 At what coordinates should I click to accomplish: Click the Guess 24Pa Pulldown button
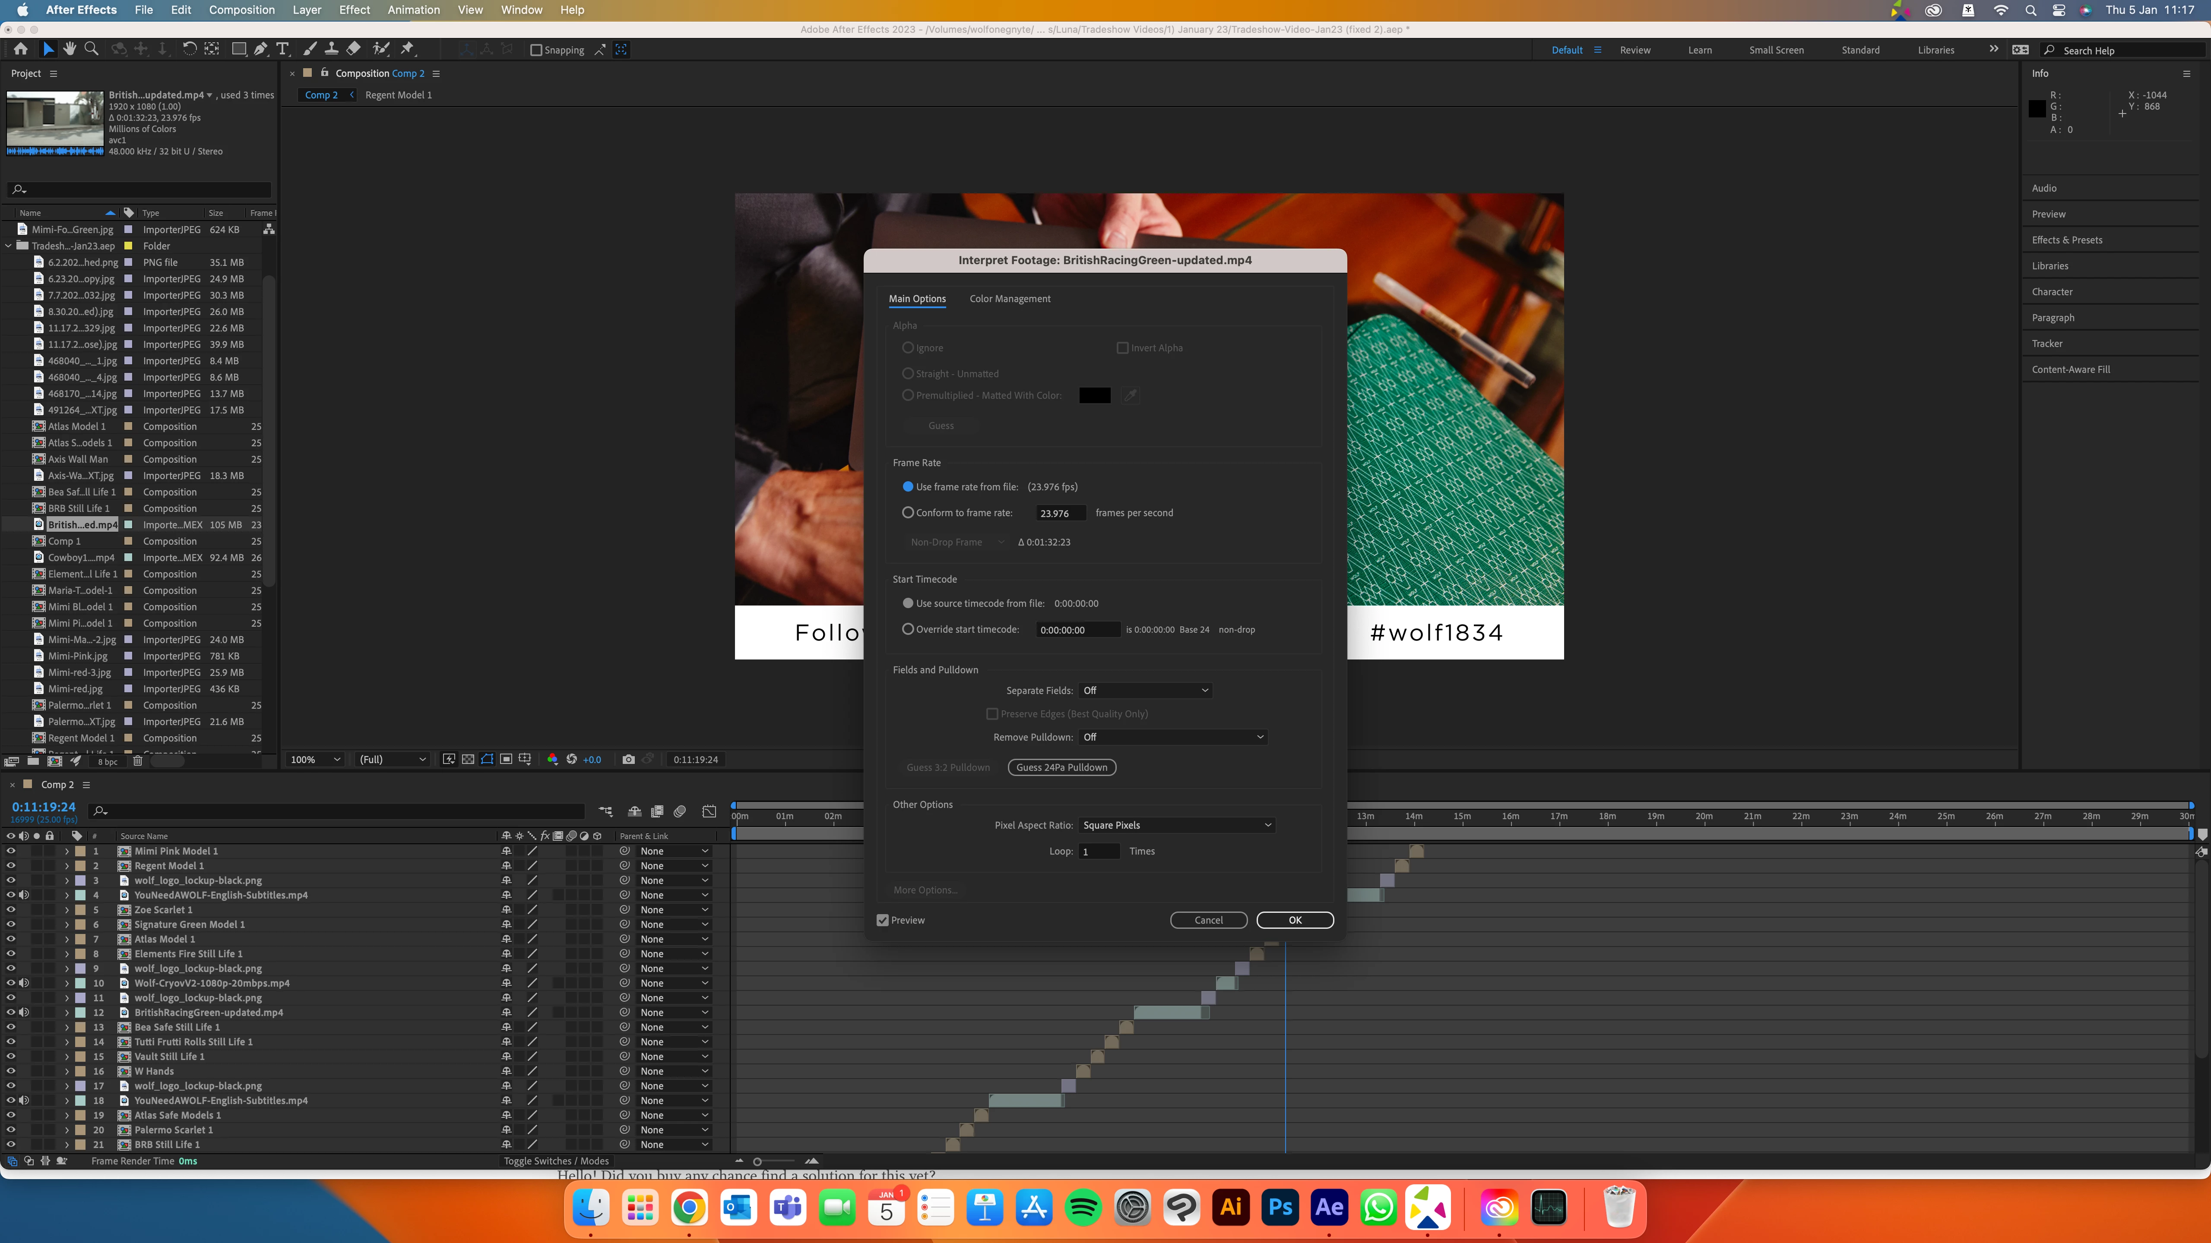pyautogui.click(x=1062, y=768)
